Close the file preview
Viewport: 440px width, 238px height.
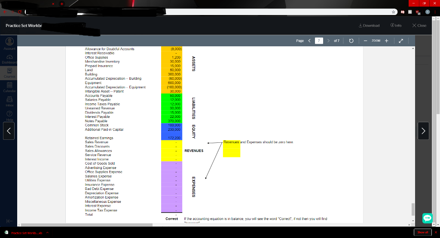[419, 25]
